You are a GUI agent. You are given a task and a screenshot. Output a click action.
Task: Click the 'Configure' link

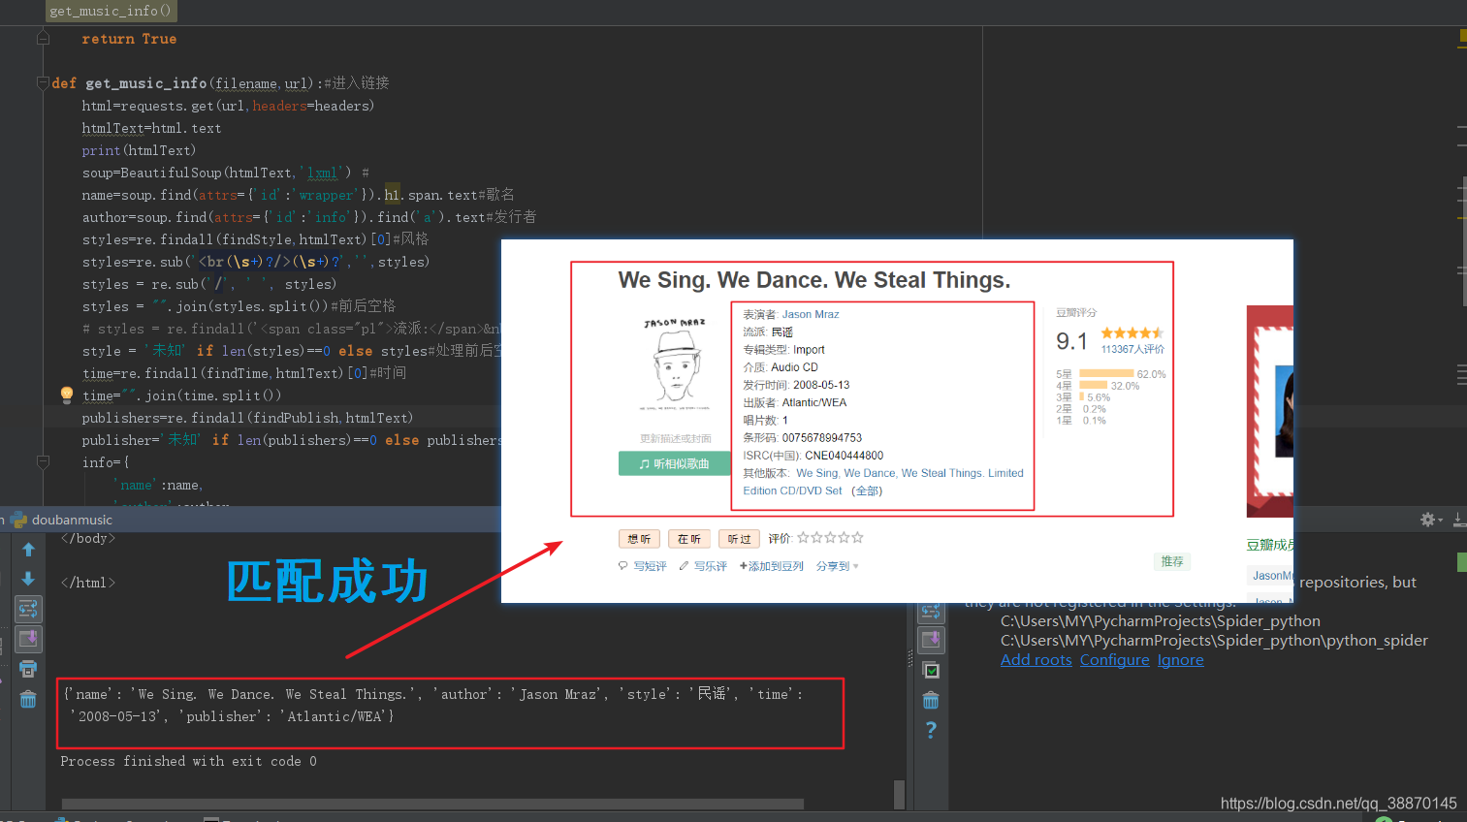(x=1115, y=660)
